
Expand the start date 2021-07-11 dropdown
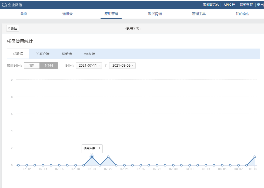pos(89,66)
